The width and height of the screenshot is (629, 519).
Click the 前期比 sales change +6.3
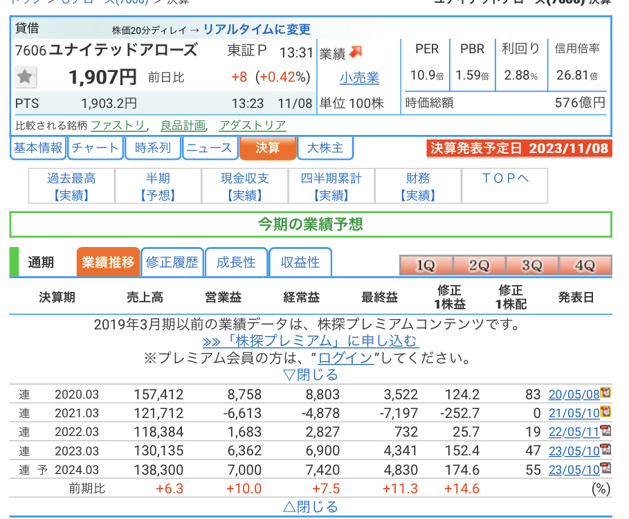170,489
